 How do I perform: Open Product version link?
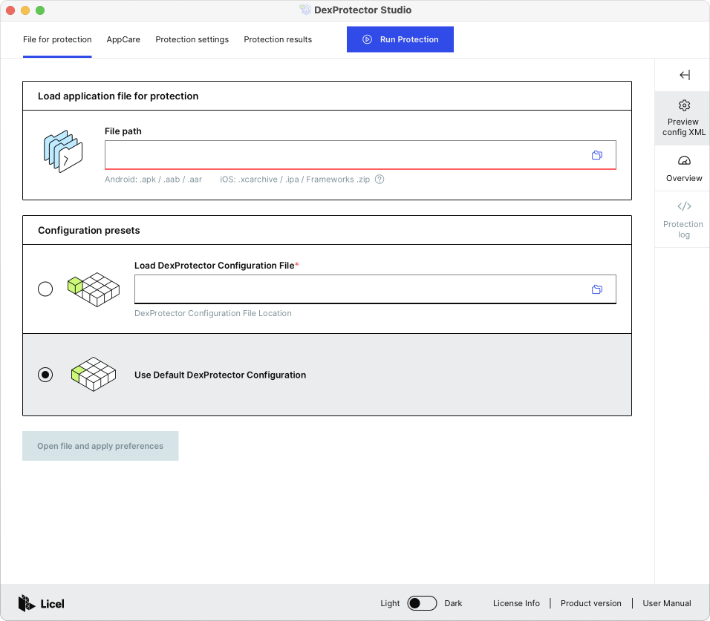coord(591,603)
